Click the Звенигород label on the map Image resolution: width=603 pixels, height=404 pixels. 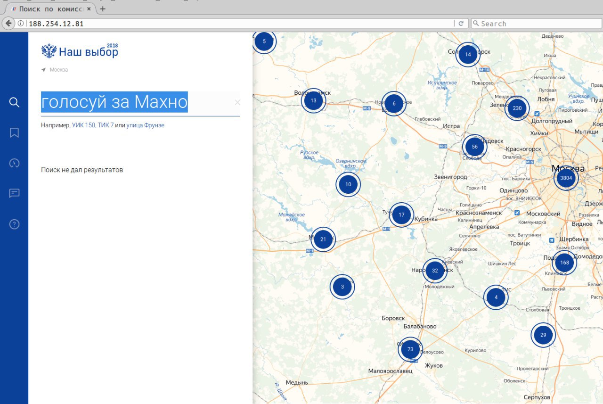pos(450,177)
